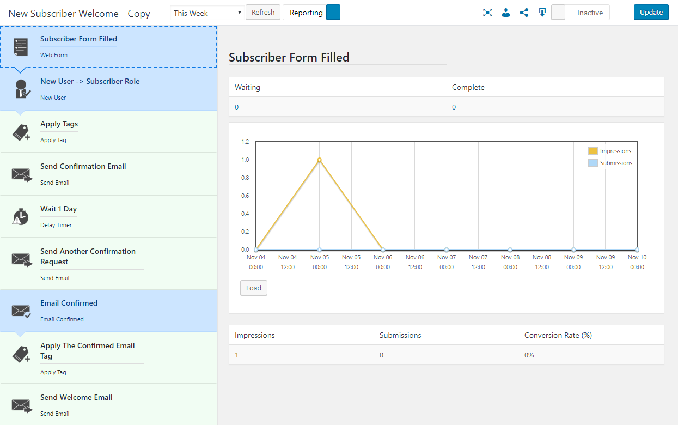678x425 pixels.
Task: Click the export download arrow icon
Action: click(x=542, y=13)
